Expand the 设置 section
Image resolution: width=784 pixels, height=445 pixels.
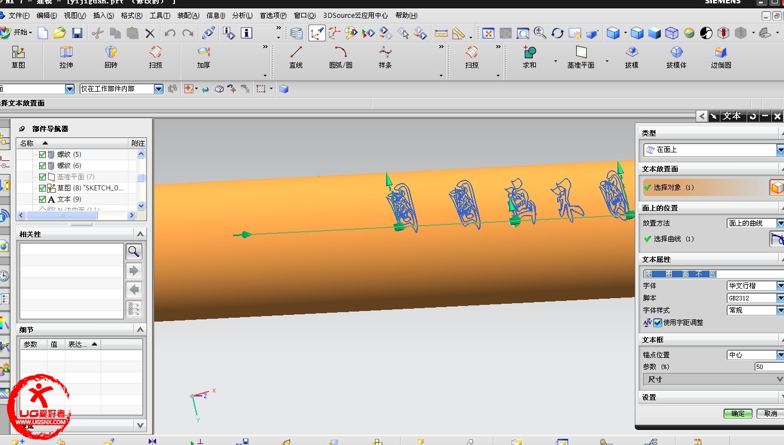[x=711, y=397]
